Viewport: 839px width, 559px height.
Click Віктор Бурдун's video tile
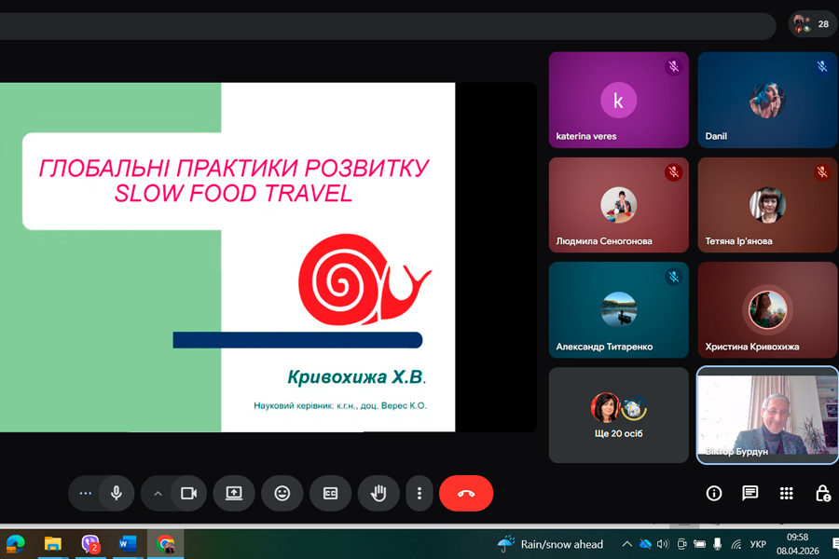pos(767,416)
